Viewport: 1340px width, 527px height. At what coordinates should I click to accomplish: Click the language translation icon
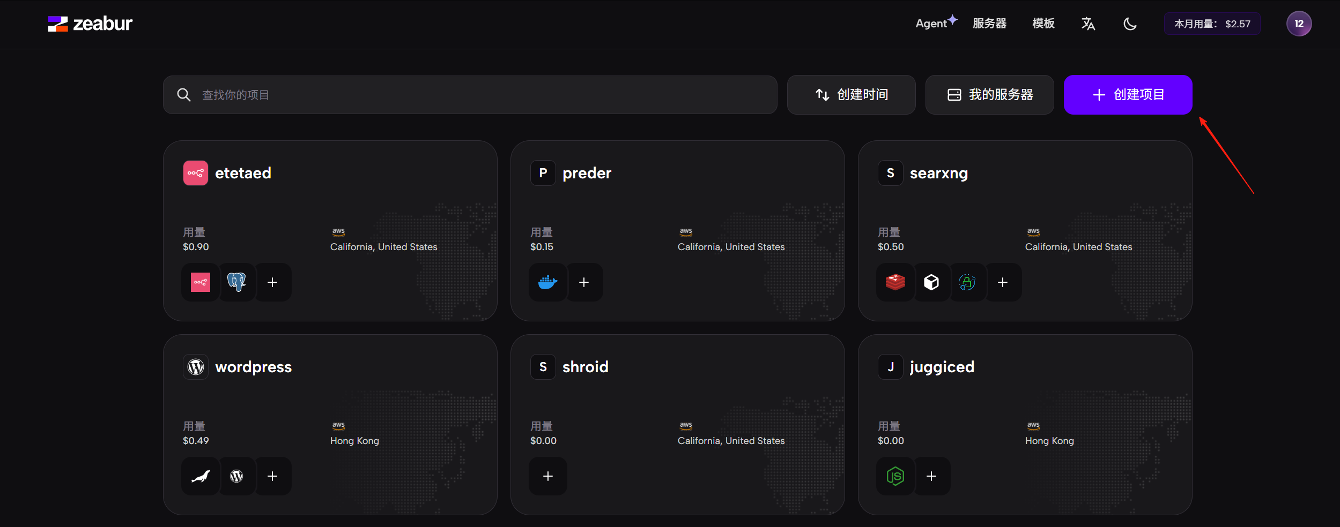coord(1088,24)
